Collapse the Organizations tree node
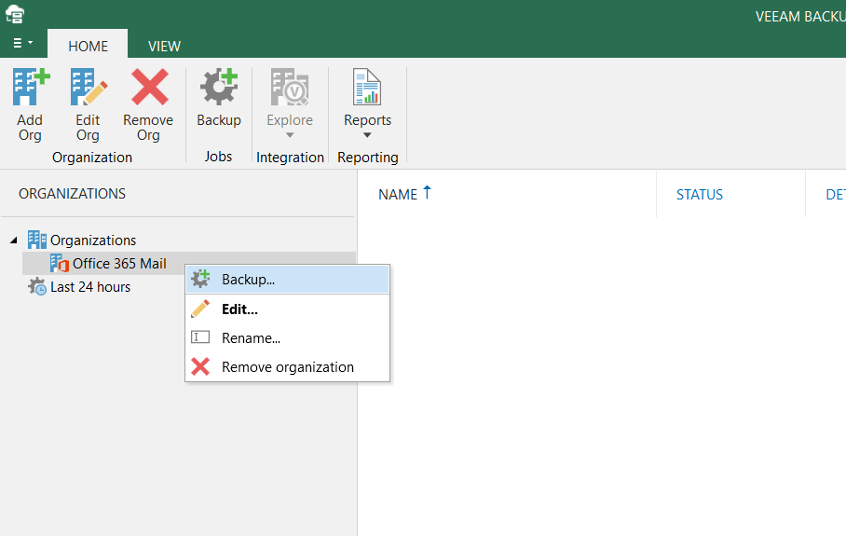This screenshot has height=536, width=846. pos(13,241)
